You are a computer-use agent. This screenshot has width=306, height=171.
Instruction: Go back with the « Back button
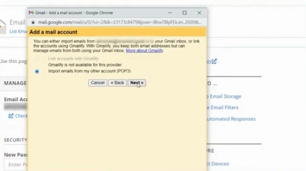[x=117, y=83]
